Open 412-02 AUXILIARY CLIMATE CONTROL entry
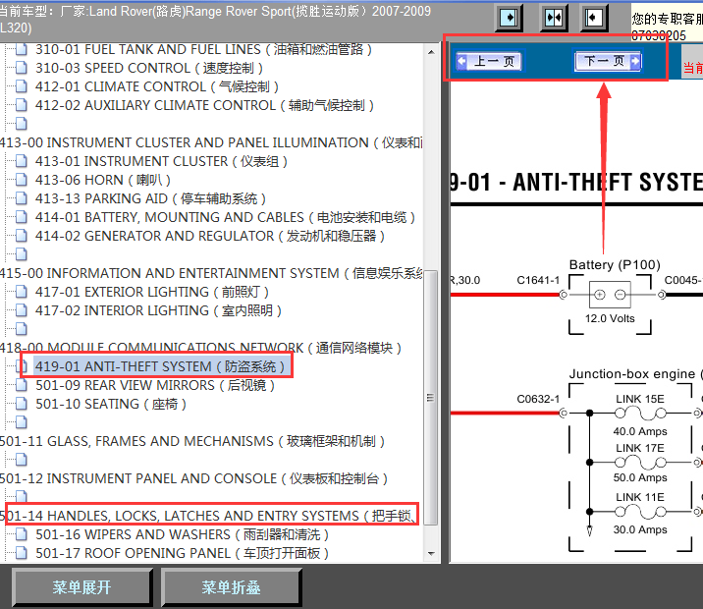The image size is (703, 609). [x=204, y=105]
